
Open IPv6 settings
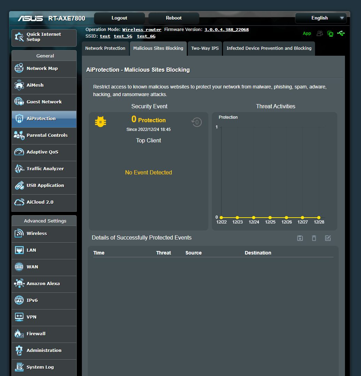pyautogui.click(x=44, y=301)
